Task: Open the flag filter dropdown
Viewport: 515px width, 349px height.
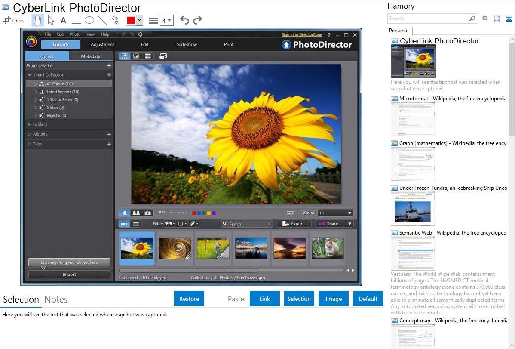Action: pos(170,224)
